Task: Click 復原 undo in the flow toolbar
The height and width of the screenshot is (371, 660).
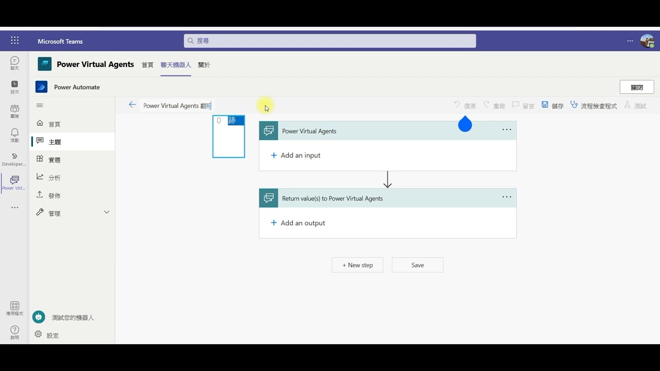Action: [x=465, y=106]
